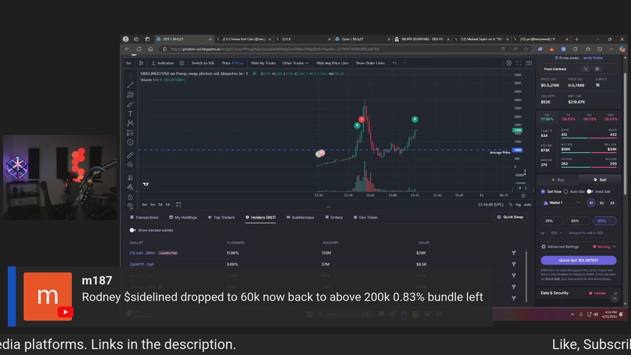Toggle auto scale on the chart
Viewport: 631px width, 355px height.
pyautogui.click(x=527, y=204)
